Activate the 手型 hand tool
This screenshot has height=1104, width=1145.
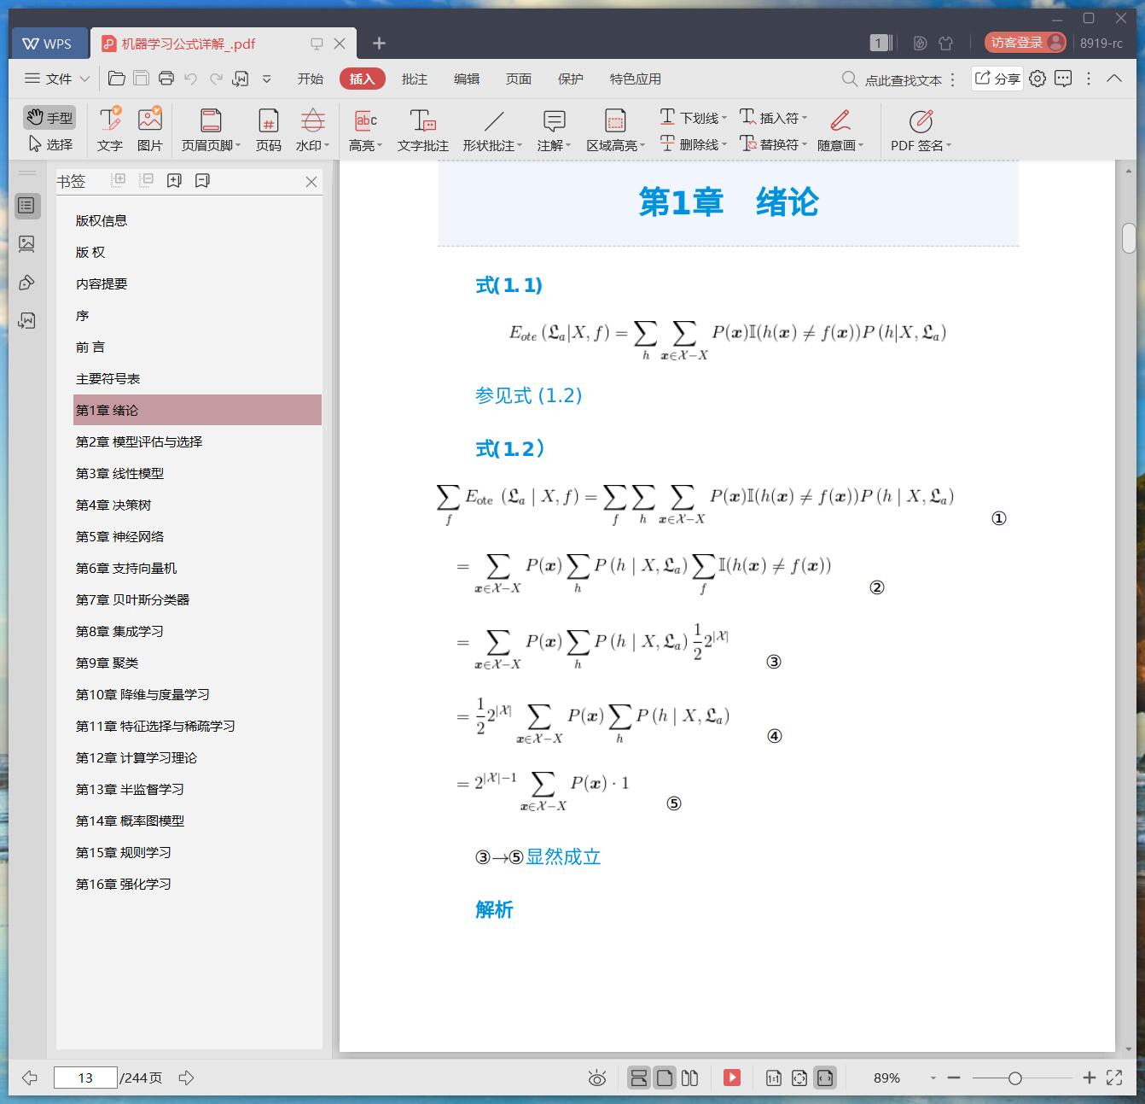[x=49, y=117]
